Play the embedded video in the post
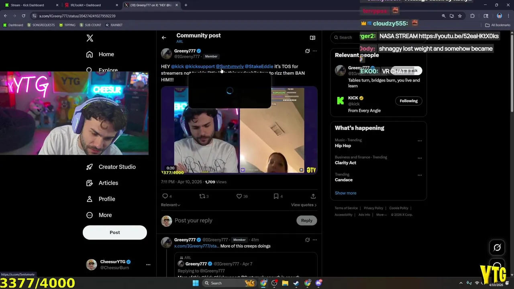 click(x=239, y=130)
